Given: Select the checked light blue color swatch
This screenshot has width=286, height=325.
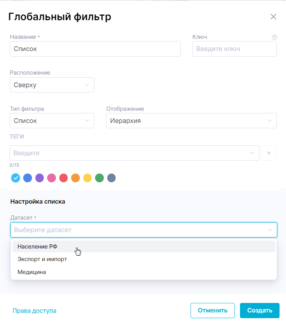Looking at the screenshot, I should tap(16, 178).
